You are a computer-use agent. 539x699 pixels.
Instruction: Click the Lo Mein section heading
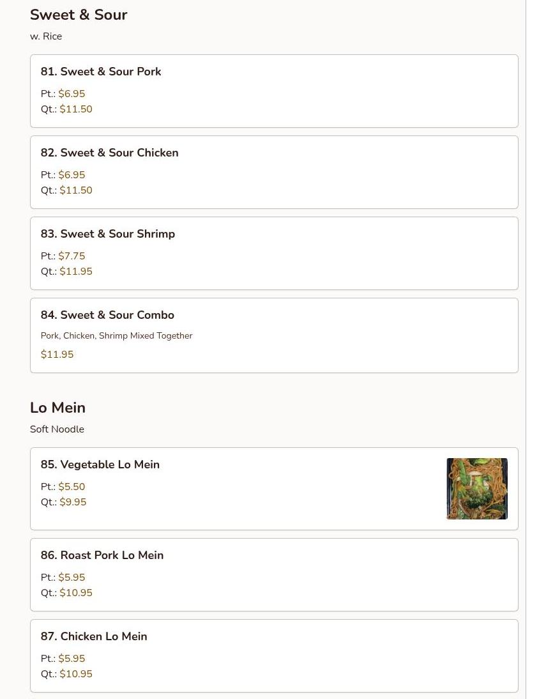(x=57, y=408)
